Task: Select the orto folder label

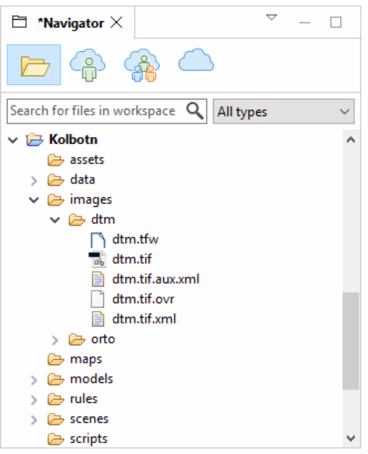Action: [x=103, y=339]
